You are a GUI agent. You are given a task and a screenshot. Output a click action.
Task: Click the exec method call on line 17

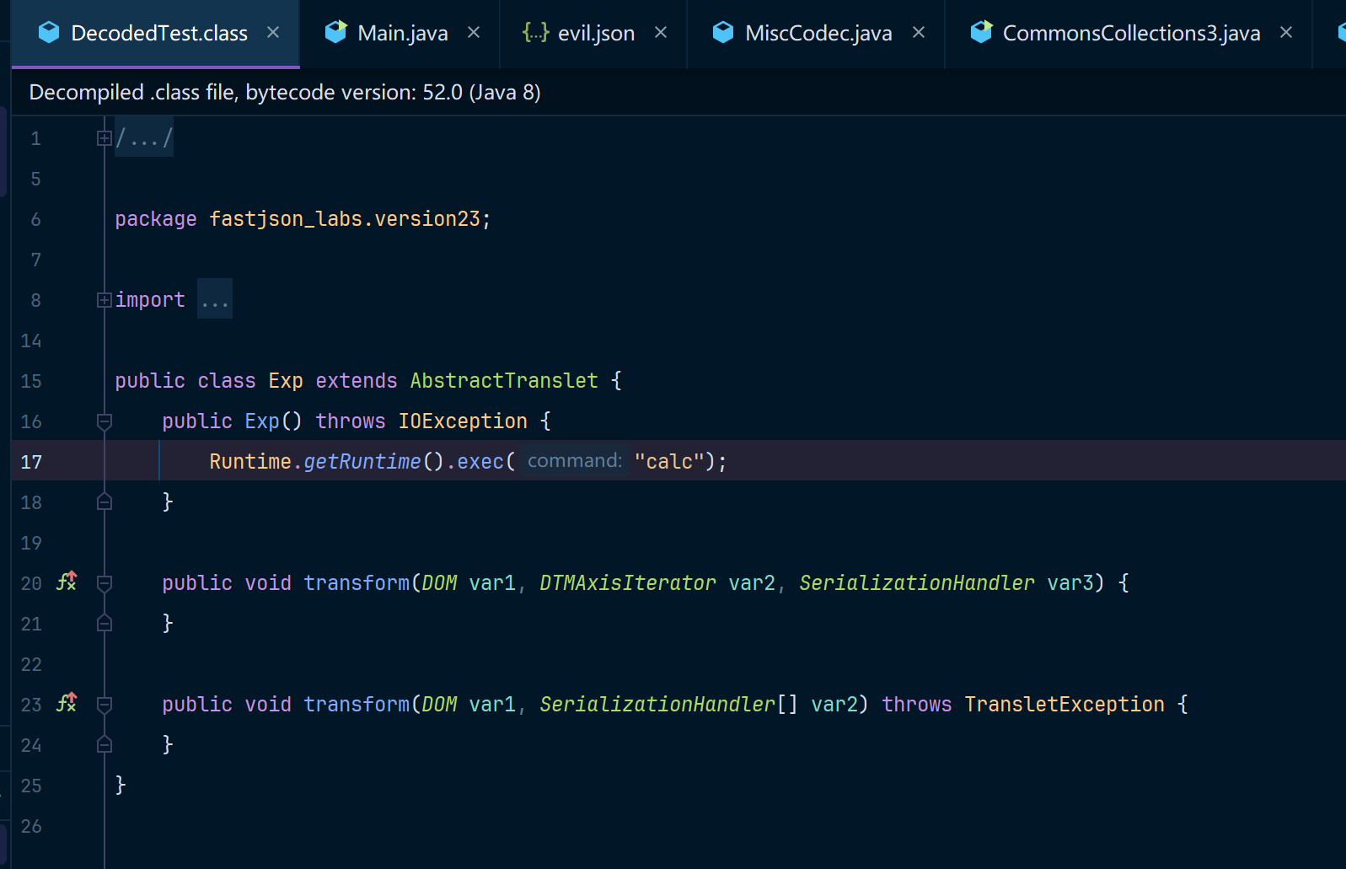coord(480,462)
